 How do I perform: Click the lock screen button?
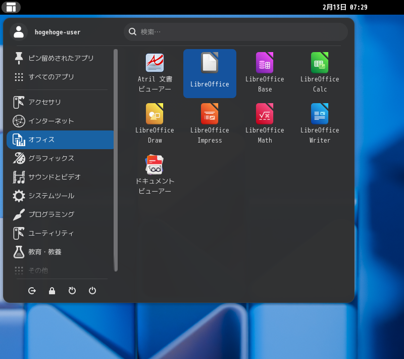coord(52,291)
